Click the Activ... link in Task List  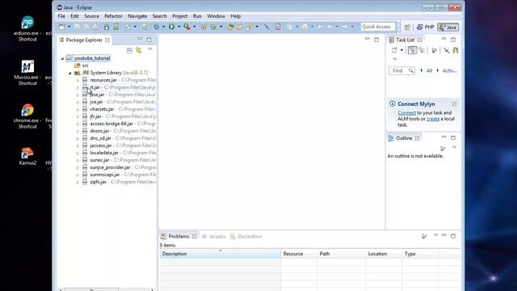tap(450, 70)
